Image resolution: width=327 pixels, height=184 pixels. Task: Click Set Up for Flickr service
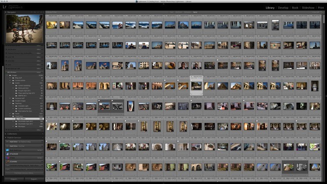(40, 158)
